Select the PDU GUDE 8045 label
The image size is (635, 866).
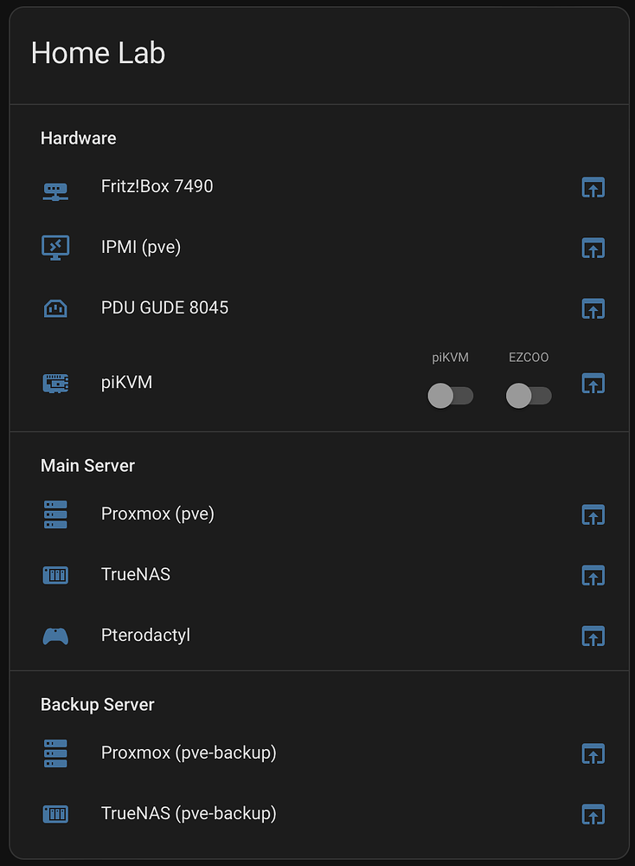[164, 307]
